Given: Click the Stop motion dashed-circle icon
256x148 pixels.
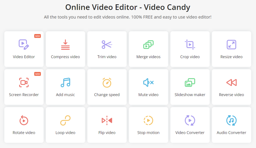Looking at the screenshot, I should click(148, 120).
